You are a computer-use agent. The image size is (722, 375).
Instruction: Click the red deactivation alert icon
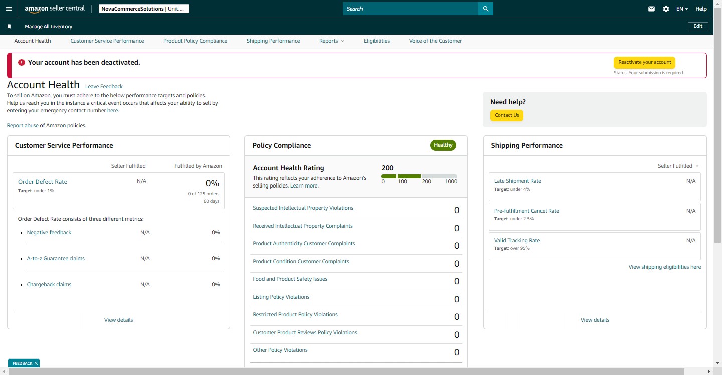21,63
